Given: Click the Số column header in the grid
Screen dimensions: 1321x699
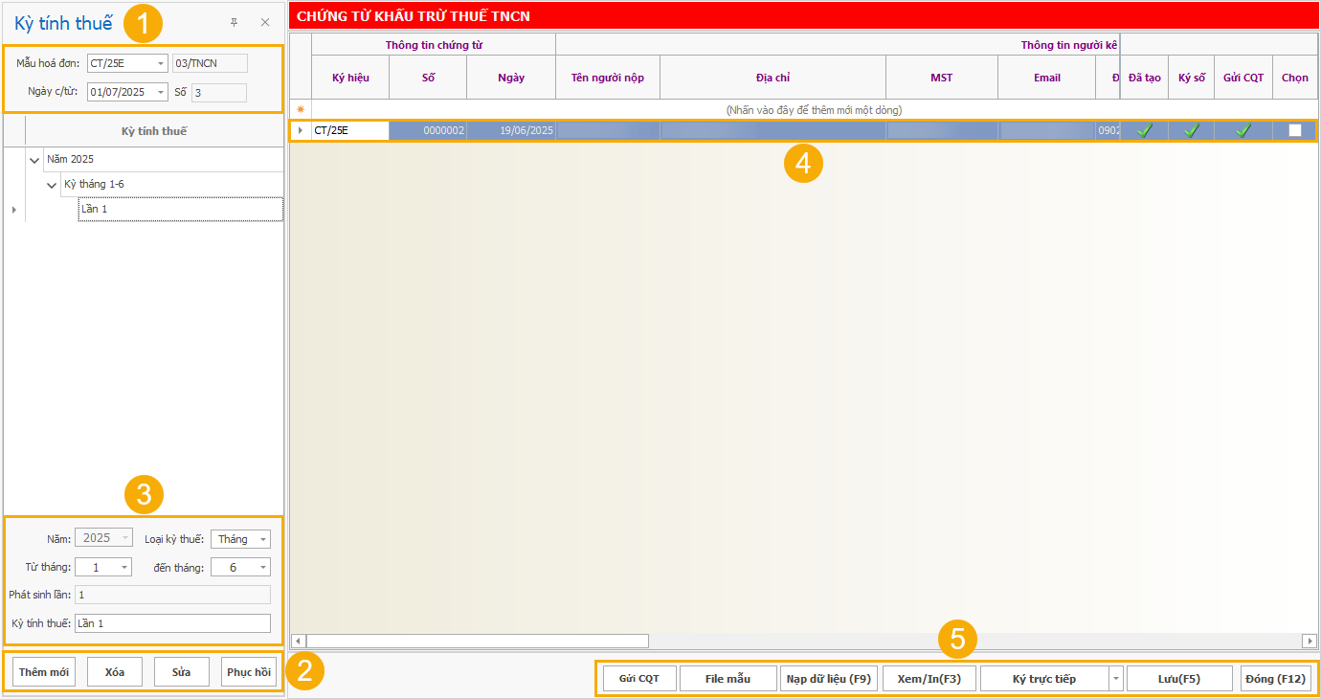Looking at the screenshot, I should click(x=428, y=78).
